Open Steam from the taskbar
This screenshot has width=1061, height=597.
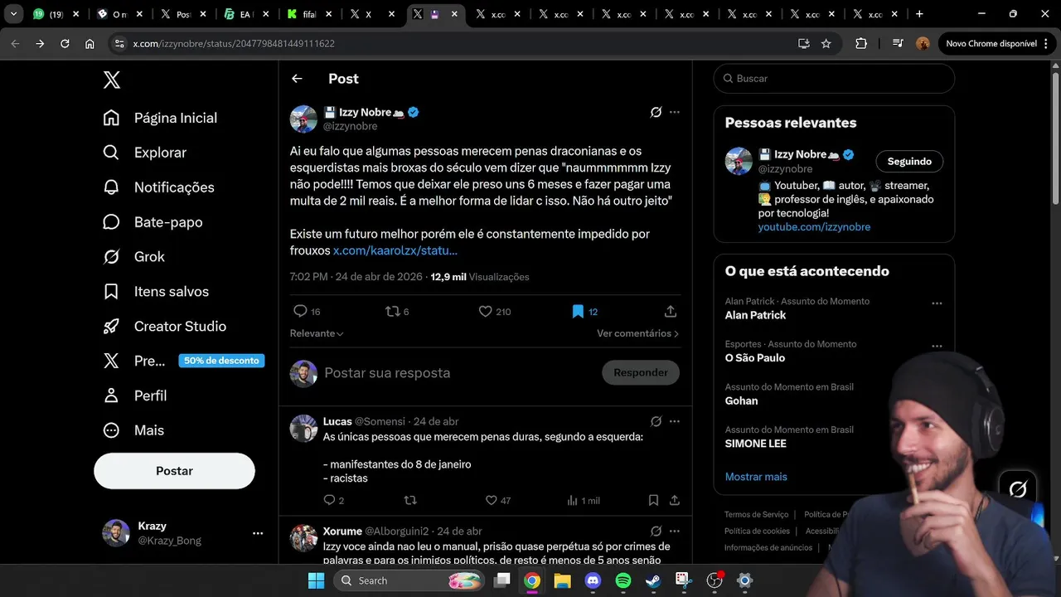coord(653,580)
